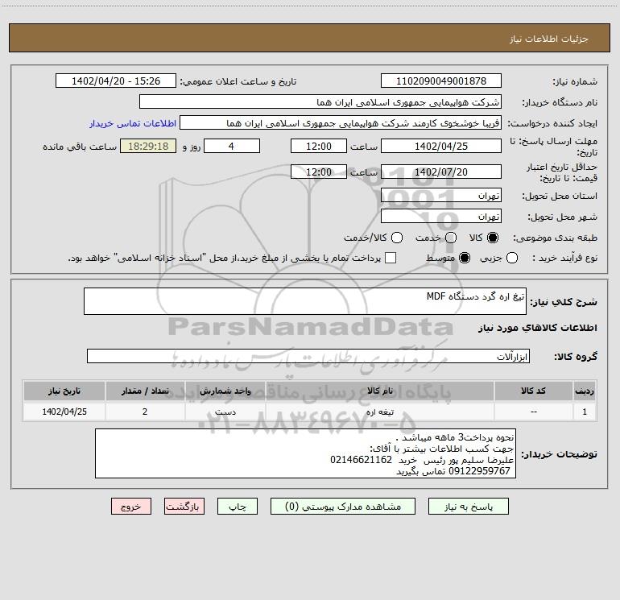This screenshot has height=600, width=620.
Task: Click the گروه کالا field ابزارآلات
Action: pos(308,356)
